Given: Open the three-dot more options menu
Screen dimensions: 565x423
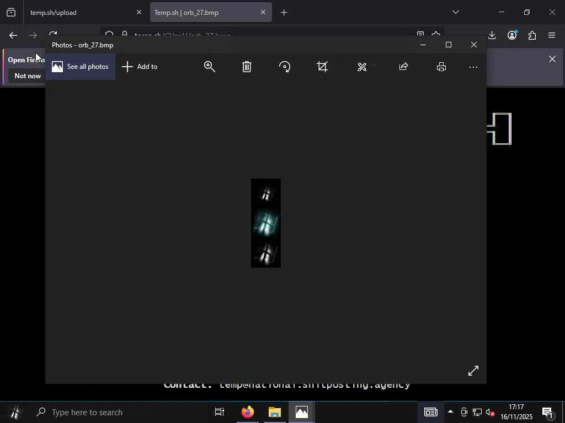Looking at the screenshot, I should [473, 67].
